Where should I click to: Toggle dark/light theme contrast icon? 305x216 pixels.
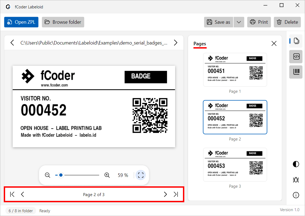click(x=296, y=164)
